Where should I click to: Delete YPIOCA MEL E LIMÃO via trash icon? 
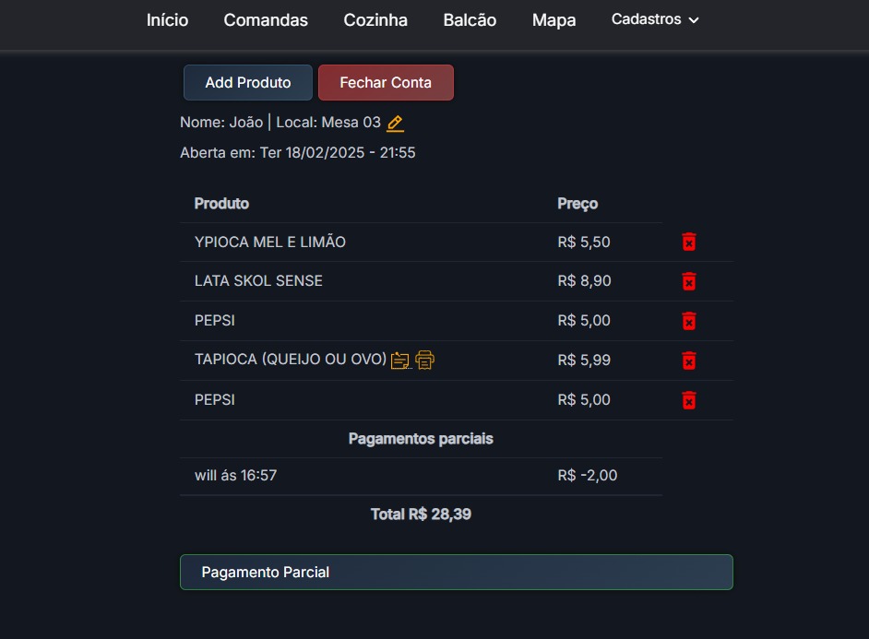pos(689,242)
